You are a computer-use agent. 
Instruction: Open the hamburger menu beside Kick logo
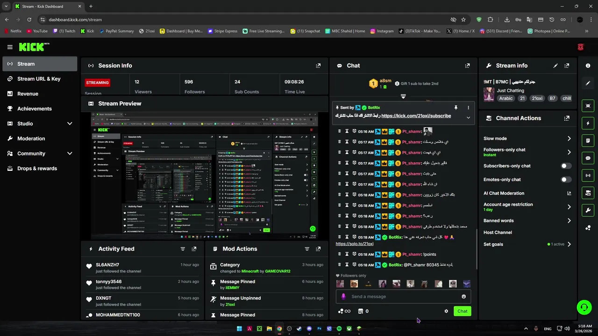coord(10,47)
